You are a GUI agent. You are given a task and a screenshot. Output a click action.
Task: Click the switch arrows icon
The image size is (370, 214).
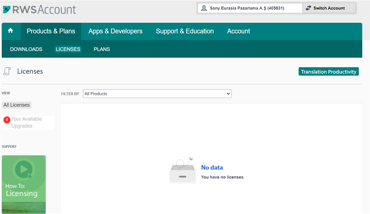(x=308, y=8)
